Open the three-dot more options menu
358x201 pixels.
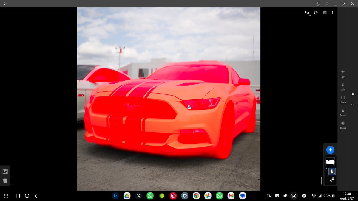[332, 13]
